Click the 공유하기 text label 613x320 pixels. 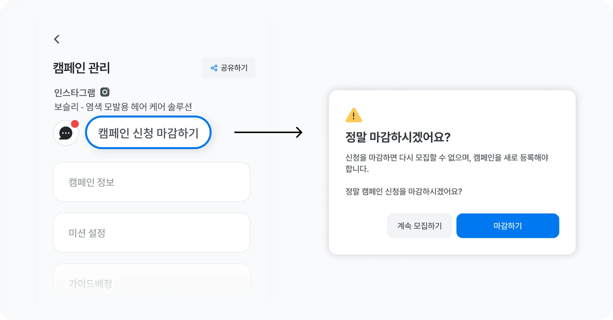(234, 68)
